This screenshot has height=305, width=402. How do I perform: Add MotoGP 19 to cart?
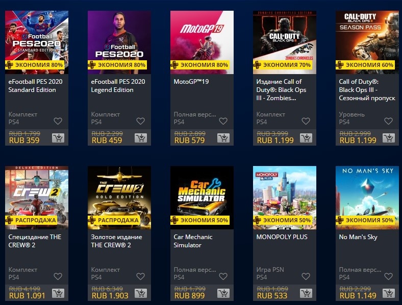(x=223, y=138)
